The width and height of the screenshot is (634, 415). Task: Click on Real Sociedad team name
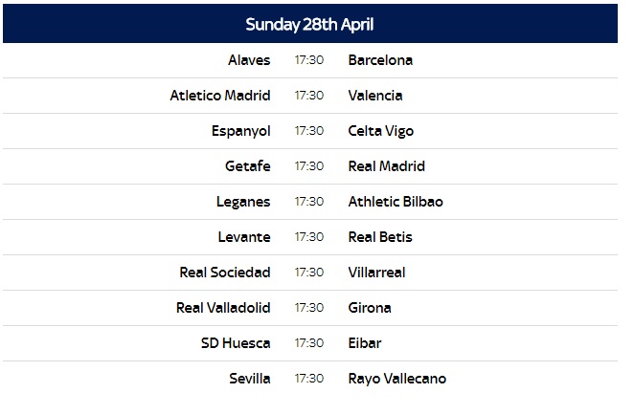point(225,273)
